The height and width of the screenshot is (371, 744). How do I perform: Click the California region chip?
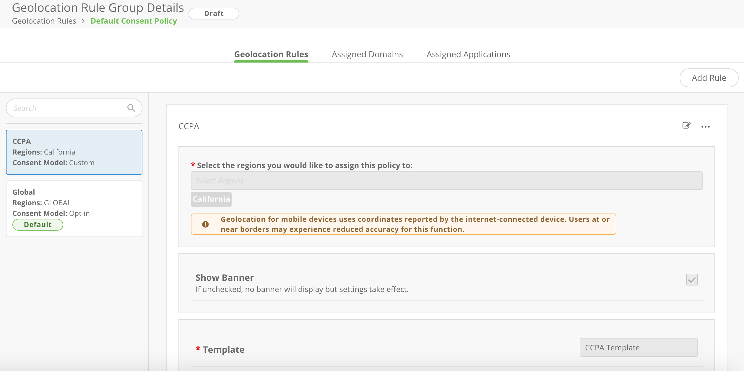tap(211, 199)
